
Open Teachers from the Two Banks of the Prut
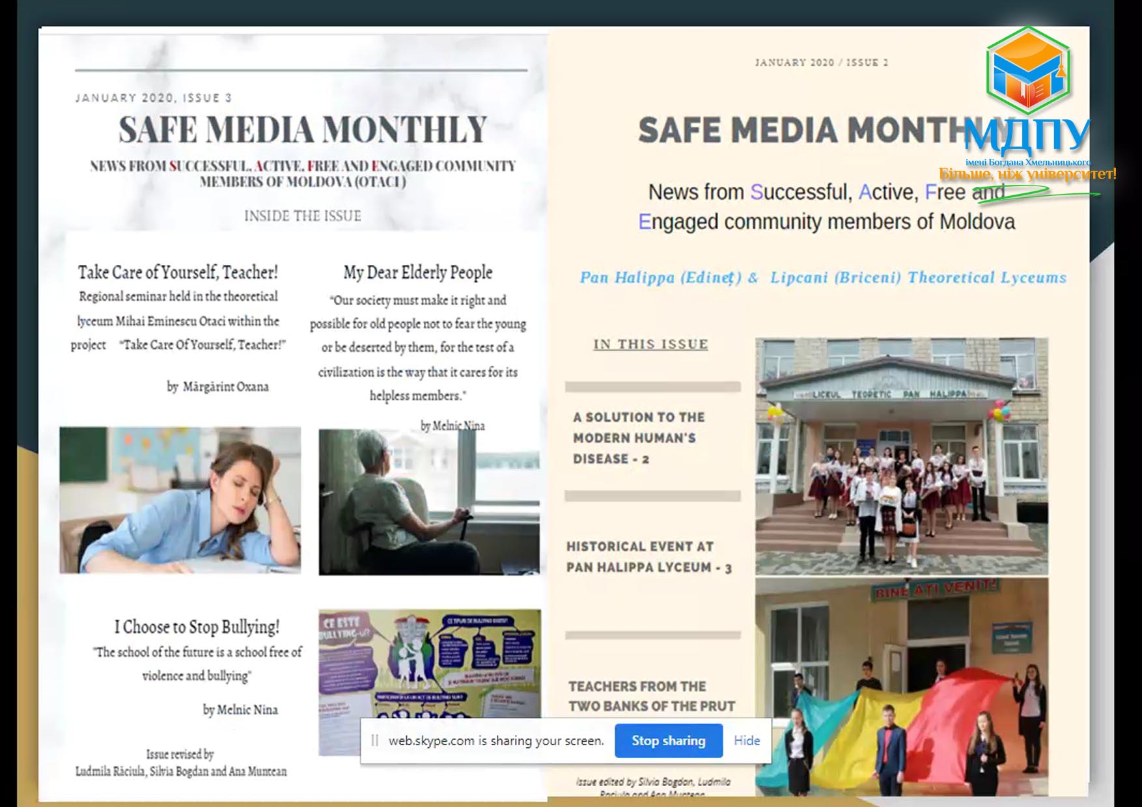[651, 696]
